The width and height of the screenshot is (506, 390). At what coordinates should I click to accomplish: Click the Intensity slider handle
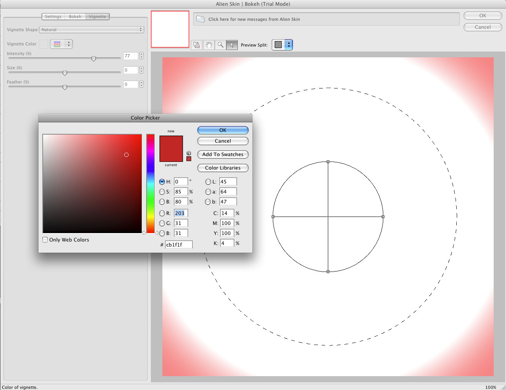point(94,59)
